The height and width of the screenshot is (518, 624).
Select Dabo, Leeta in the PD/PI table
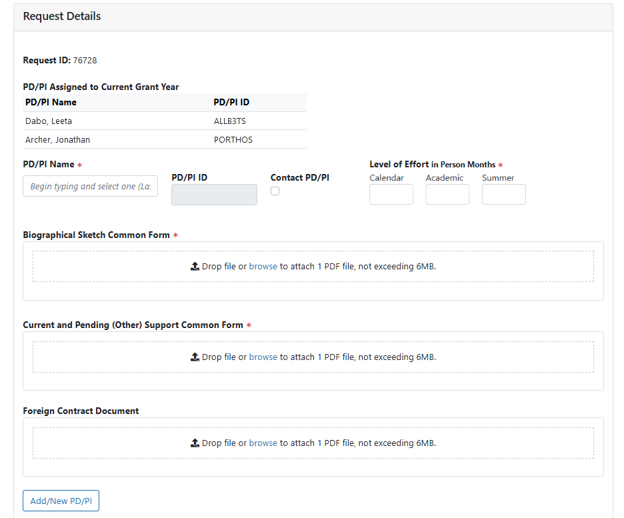coord(48,121)
